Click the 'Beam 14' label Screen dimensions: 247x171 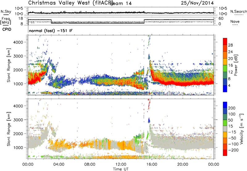click(x=120, y=3)
